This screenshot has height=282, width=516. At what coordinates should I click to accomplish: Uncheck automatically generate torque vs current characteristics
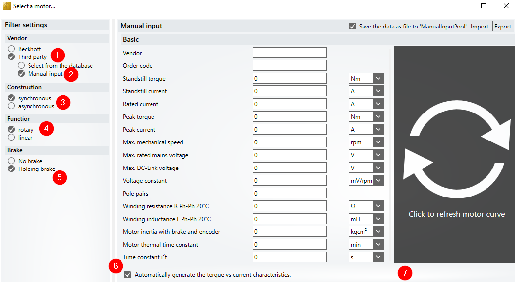click(128, 275)
